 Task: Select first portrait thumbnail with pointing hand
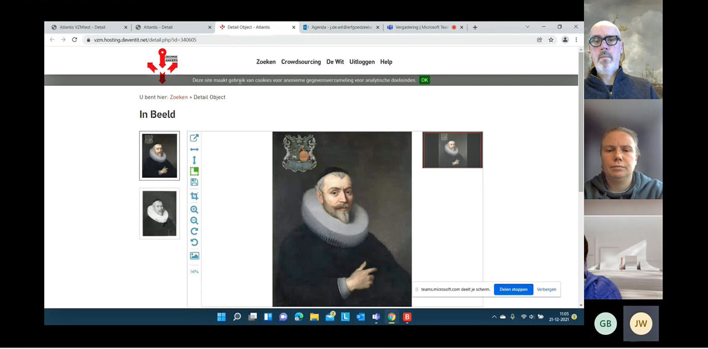tap(159, 156)
